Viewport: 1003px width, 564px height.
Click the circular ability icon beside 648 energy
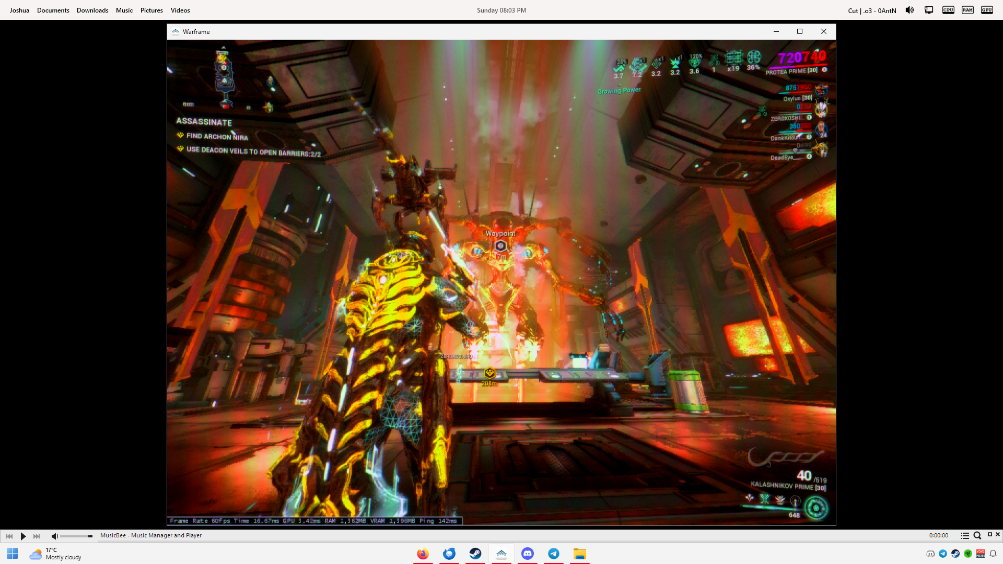[x=815, y=508]
